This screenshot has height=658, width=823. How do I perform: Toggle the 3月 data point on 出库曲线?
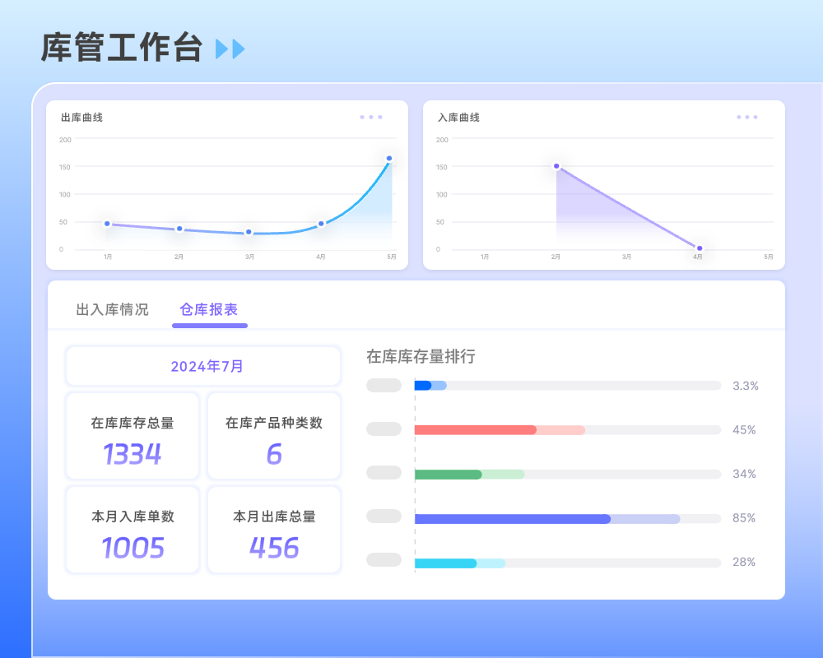coord(248,233)
